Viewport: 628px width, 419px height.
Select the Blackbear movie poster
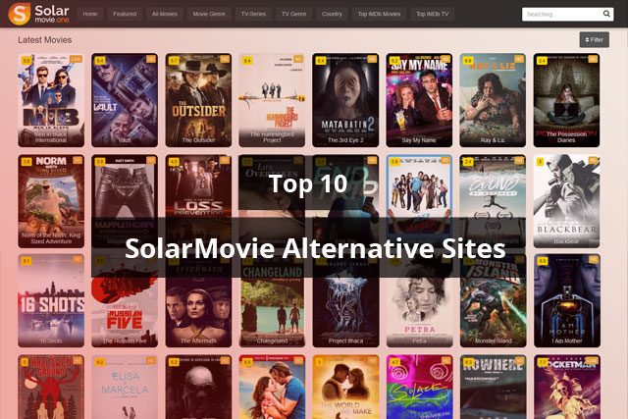pos(567,201)
